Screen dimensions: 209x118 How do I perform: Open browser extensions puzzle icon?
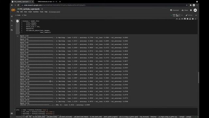click(191, 5)
